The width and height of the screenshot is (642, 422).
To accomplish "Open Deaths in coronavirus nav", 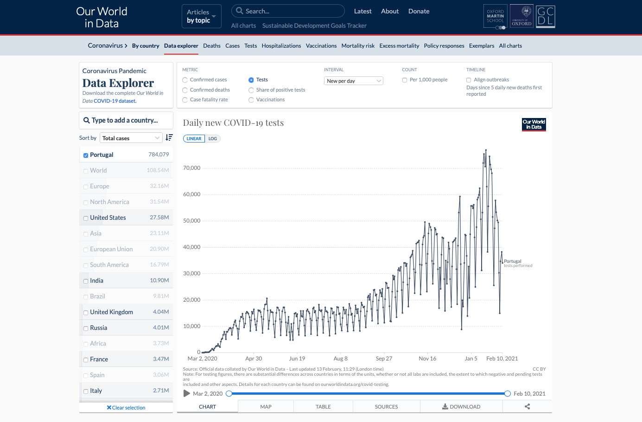I will [x=212, y=46].
